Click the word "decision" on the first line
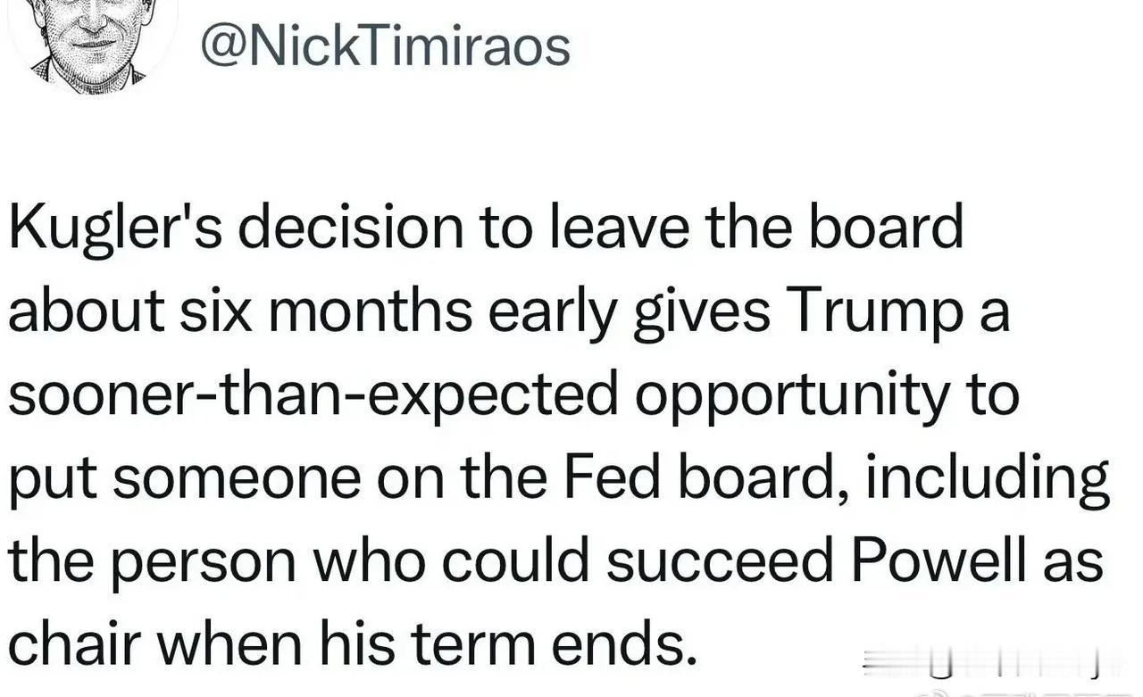Image resolution: width=1143 pixels, height=697 pixels. 350,229
